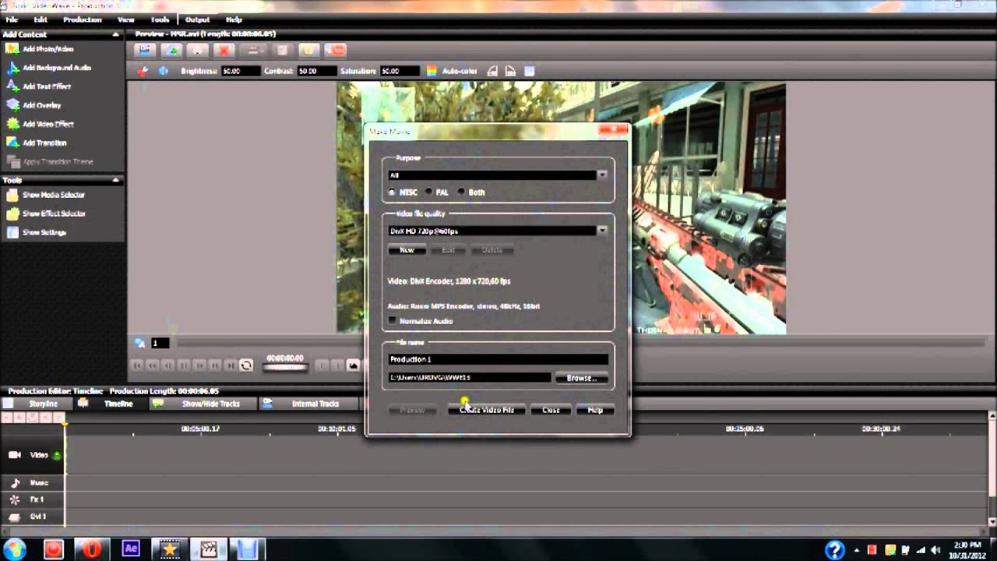
Task: Click the Ovl 1 track overlay icon
Action: click(x=14, y=517)
